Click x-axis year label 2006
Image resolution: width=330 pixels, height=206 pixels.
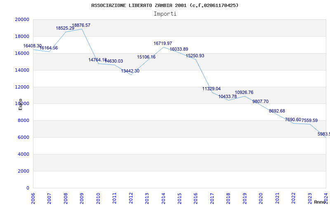coord(33,198)
